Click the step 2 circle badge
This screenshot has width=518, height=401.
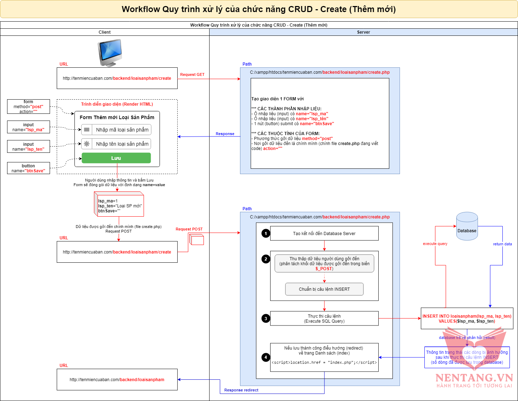(x=266, y=259)
